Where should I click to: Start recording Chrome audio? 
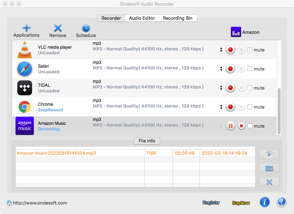(x=231, y=107)
